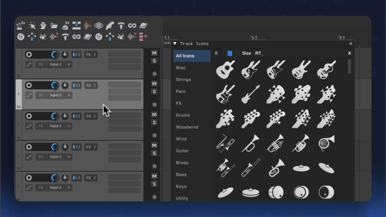This screenshot has width=386, height=217.
Task: Click the pan knob on track 3
Action: [x=65, y=116]
